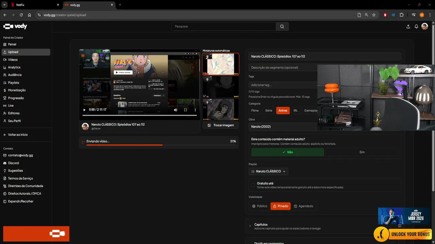Open Chrome extensions puzzle icon
This screenshot has height=244, width=435.
click(402, 15)
